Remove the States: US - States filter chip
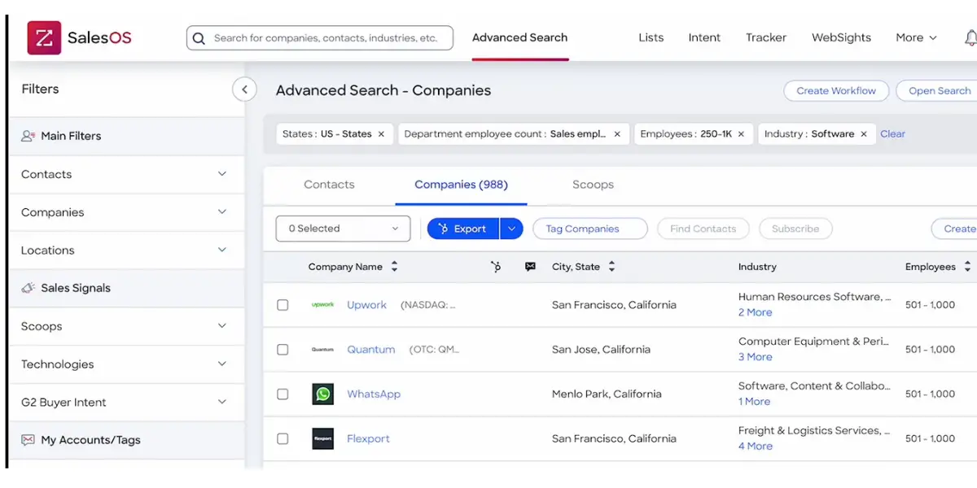The image size is (977, 488). pyautogui.click(x=381, y=134)
